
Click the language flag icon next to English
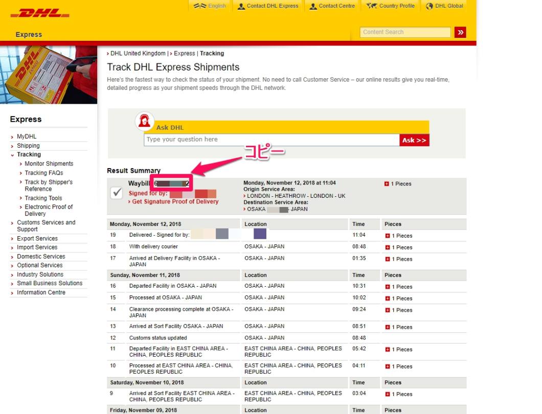point(200,6)
